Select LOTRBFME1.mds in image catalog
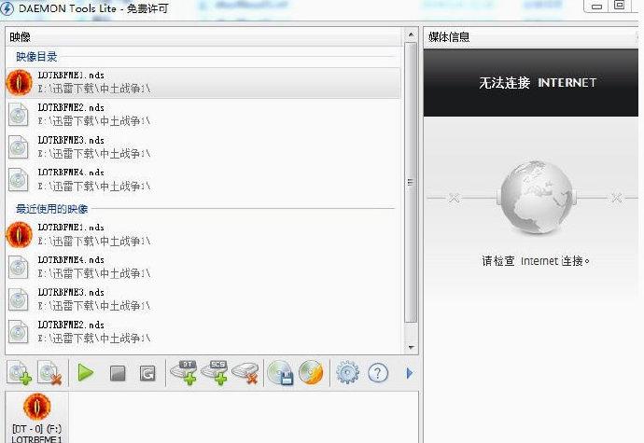 click(203, 82)
